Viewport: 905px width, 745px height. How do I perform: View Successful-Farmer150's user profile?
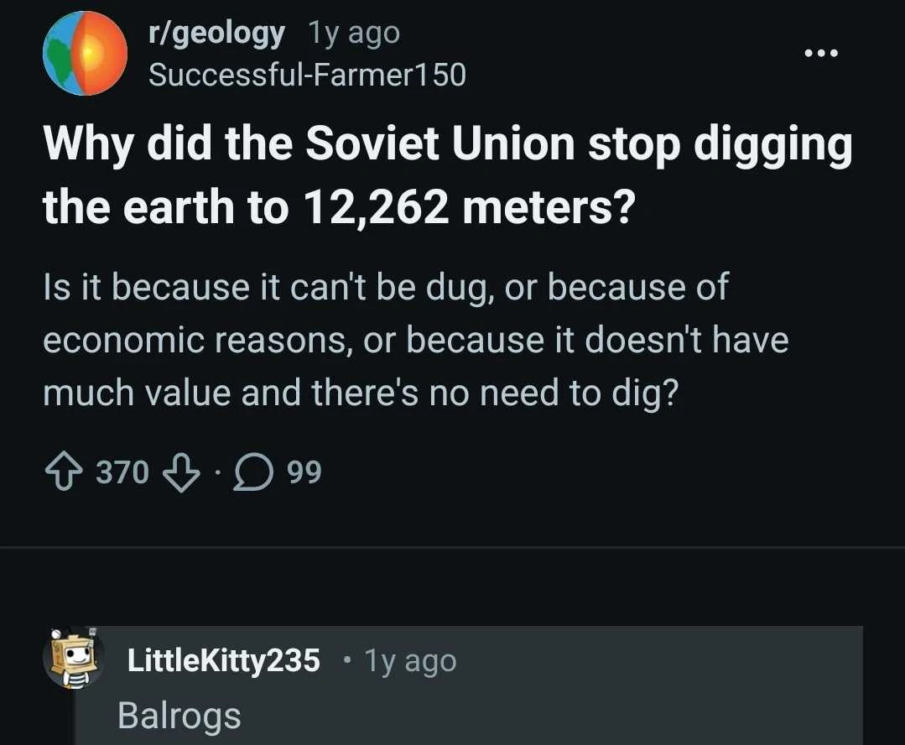point(306,75)
